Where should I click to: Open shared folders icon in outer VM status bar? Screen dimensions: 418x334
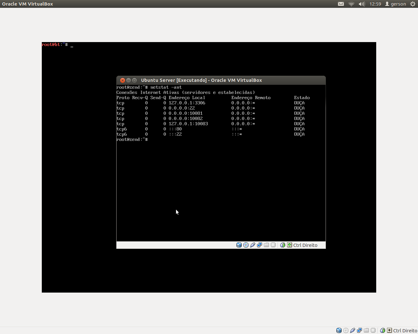coord(366,330)
